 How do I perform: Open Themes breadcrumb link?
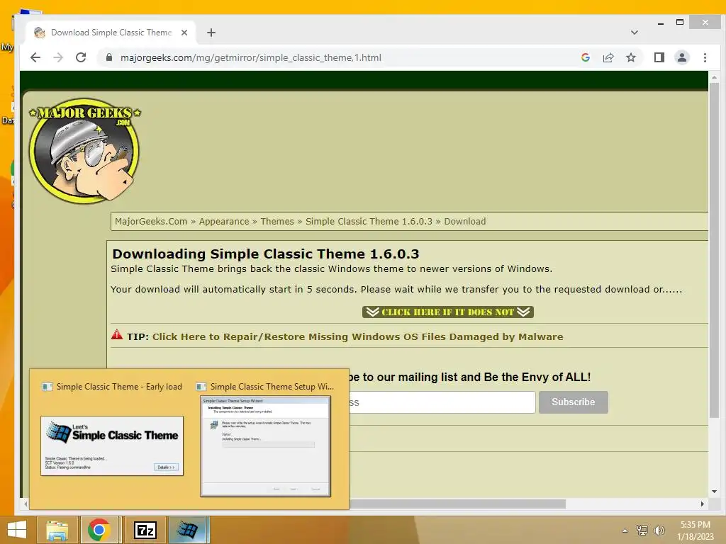tap(277, 221)
